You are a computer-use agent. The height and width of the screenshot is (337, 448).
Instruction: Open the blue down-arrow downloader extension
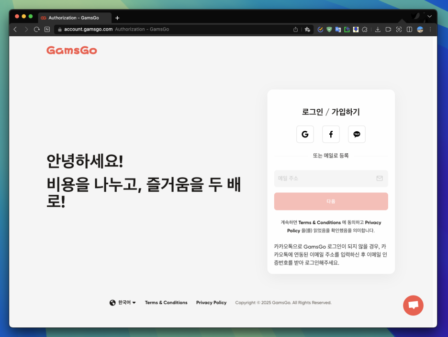[356, 29]
